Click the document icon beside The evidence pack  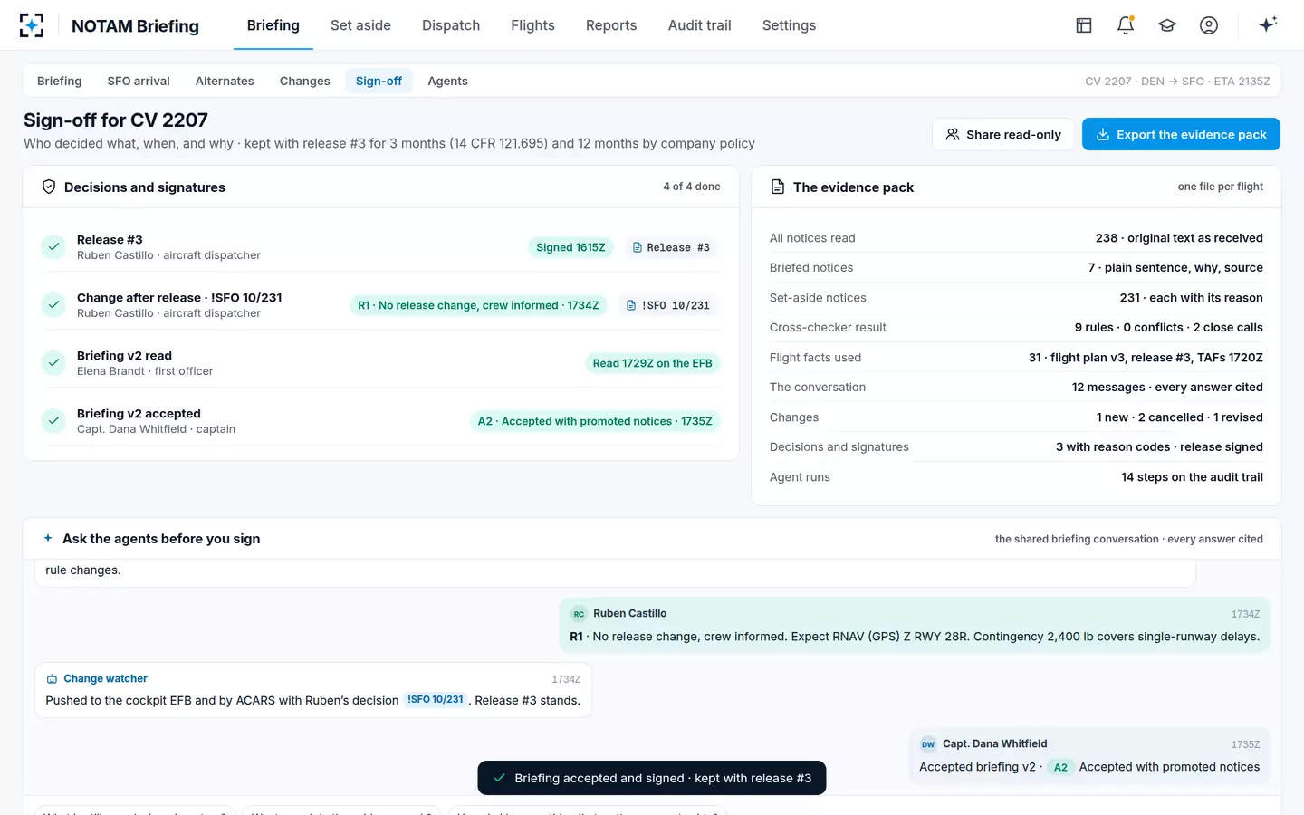tap(777, 187)
